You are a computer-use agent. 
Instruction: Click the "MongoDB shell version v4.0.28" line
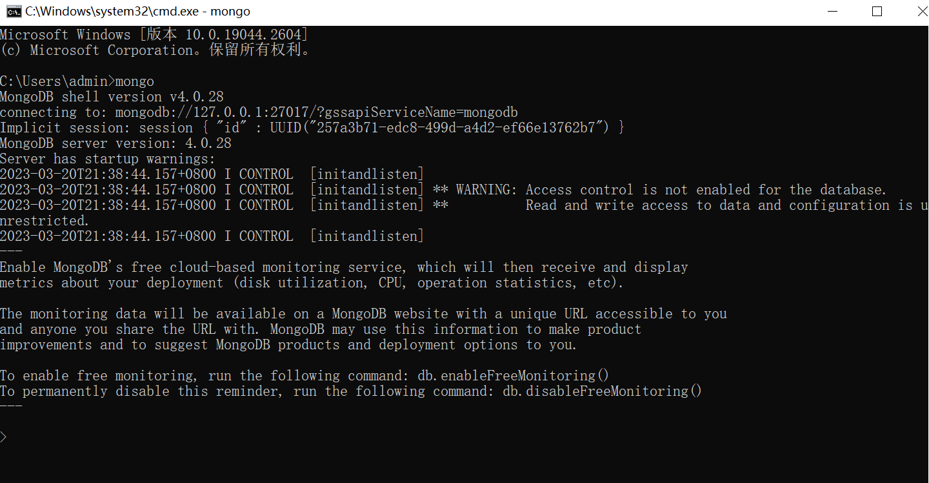(112, 97)
